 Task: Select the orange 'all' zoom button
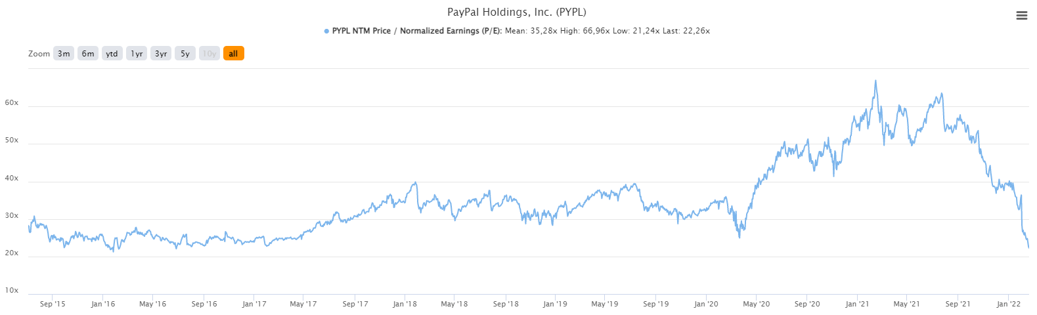[x=233, y=54]
